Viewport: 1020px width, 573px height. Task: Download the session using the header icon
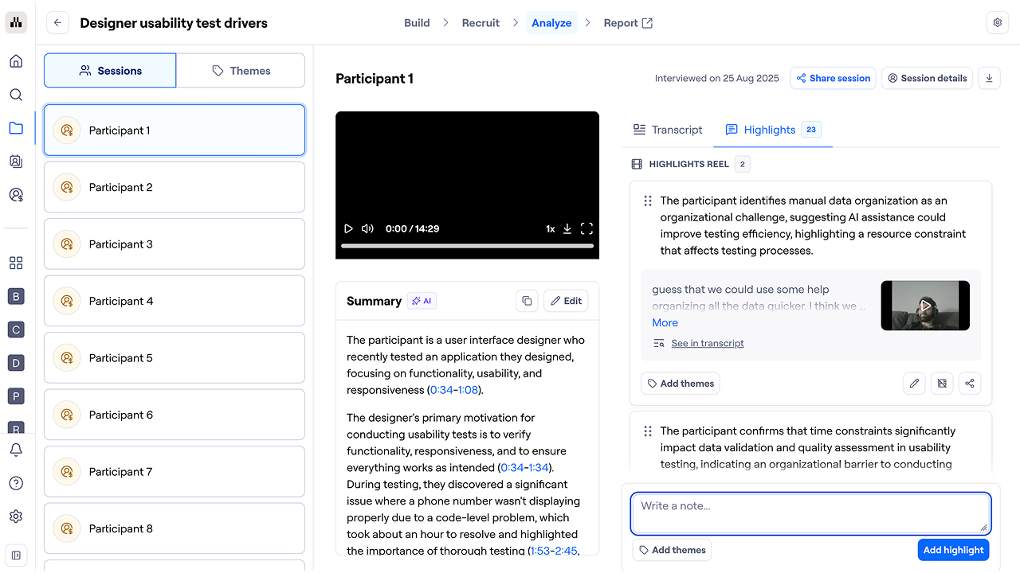[x=989, y=78]
